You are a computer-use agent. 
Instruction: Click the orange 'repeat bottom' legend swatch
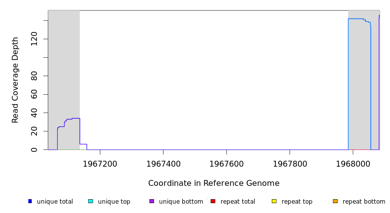[x=335, y=201]
